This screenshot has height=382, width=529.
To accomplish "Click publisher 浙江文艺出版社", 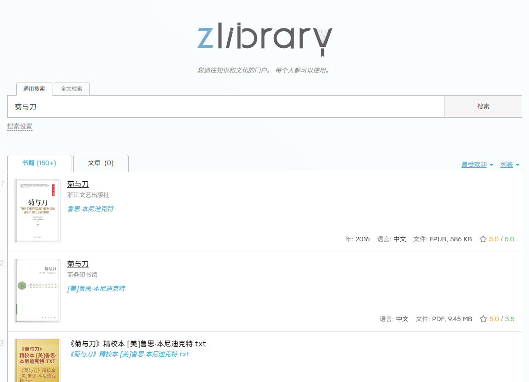I will 88,195.
